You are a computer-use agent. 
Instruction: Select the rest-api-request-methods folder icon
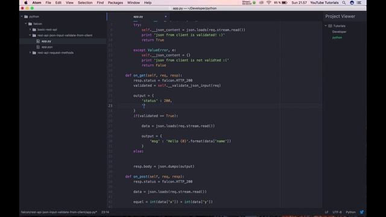[34, 52]
